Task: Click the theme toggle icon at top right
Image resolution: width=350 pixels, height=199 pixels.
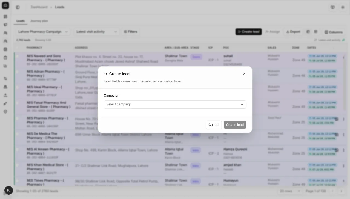Action: [343, 7]
